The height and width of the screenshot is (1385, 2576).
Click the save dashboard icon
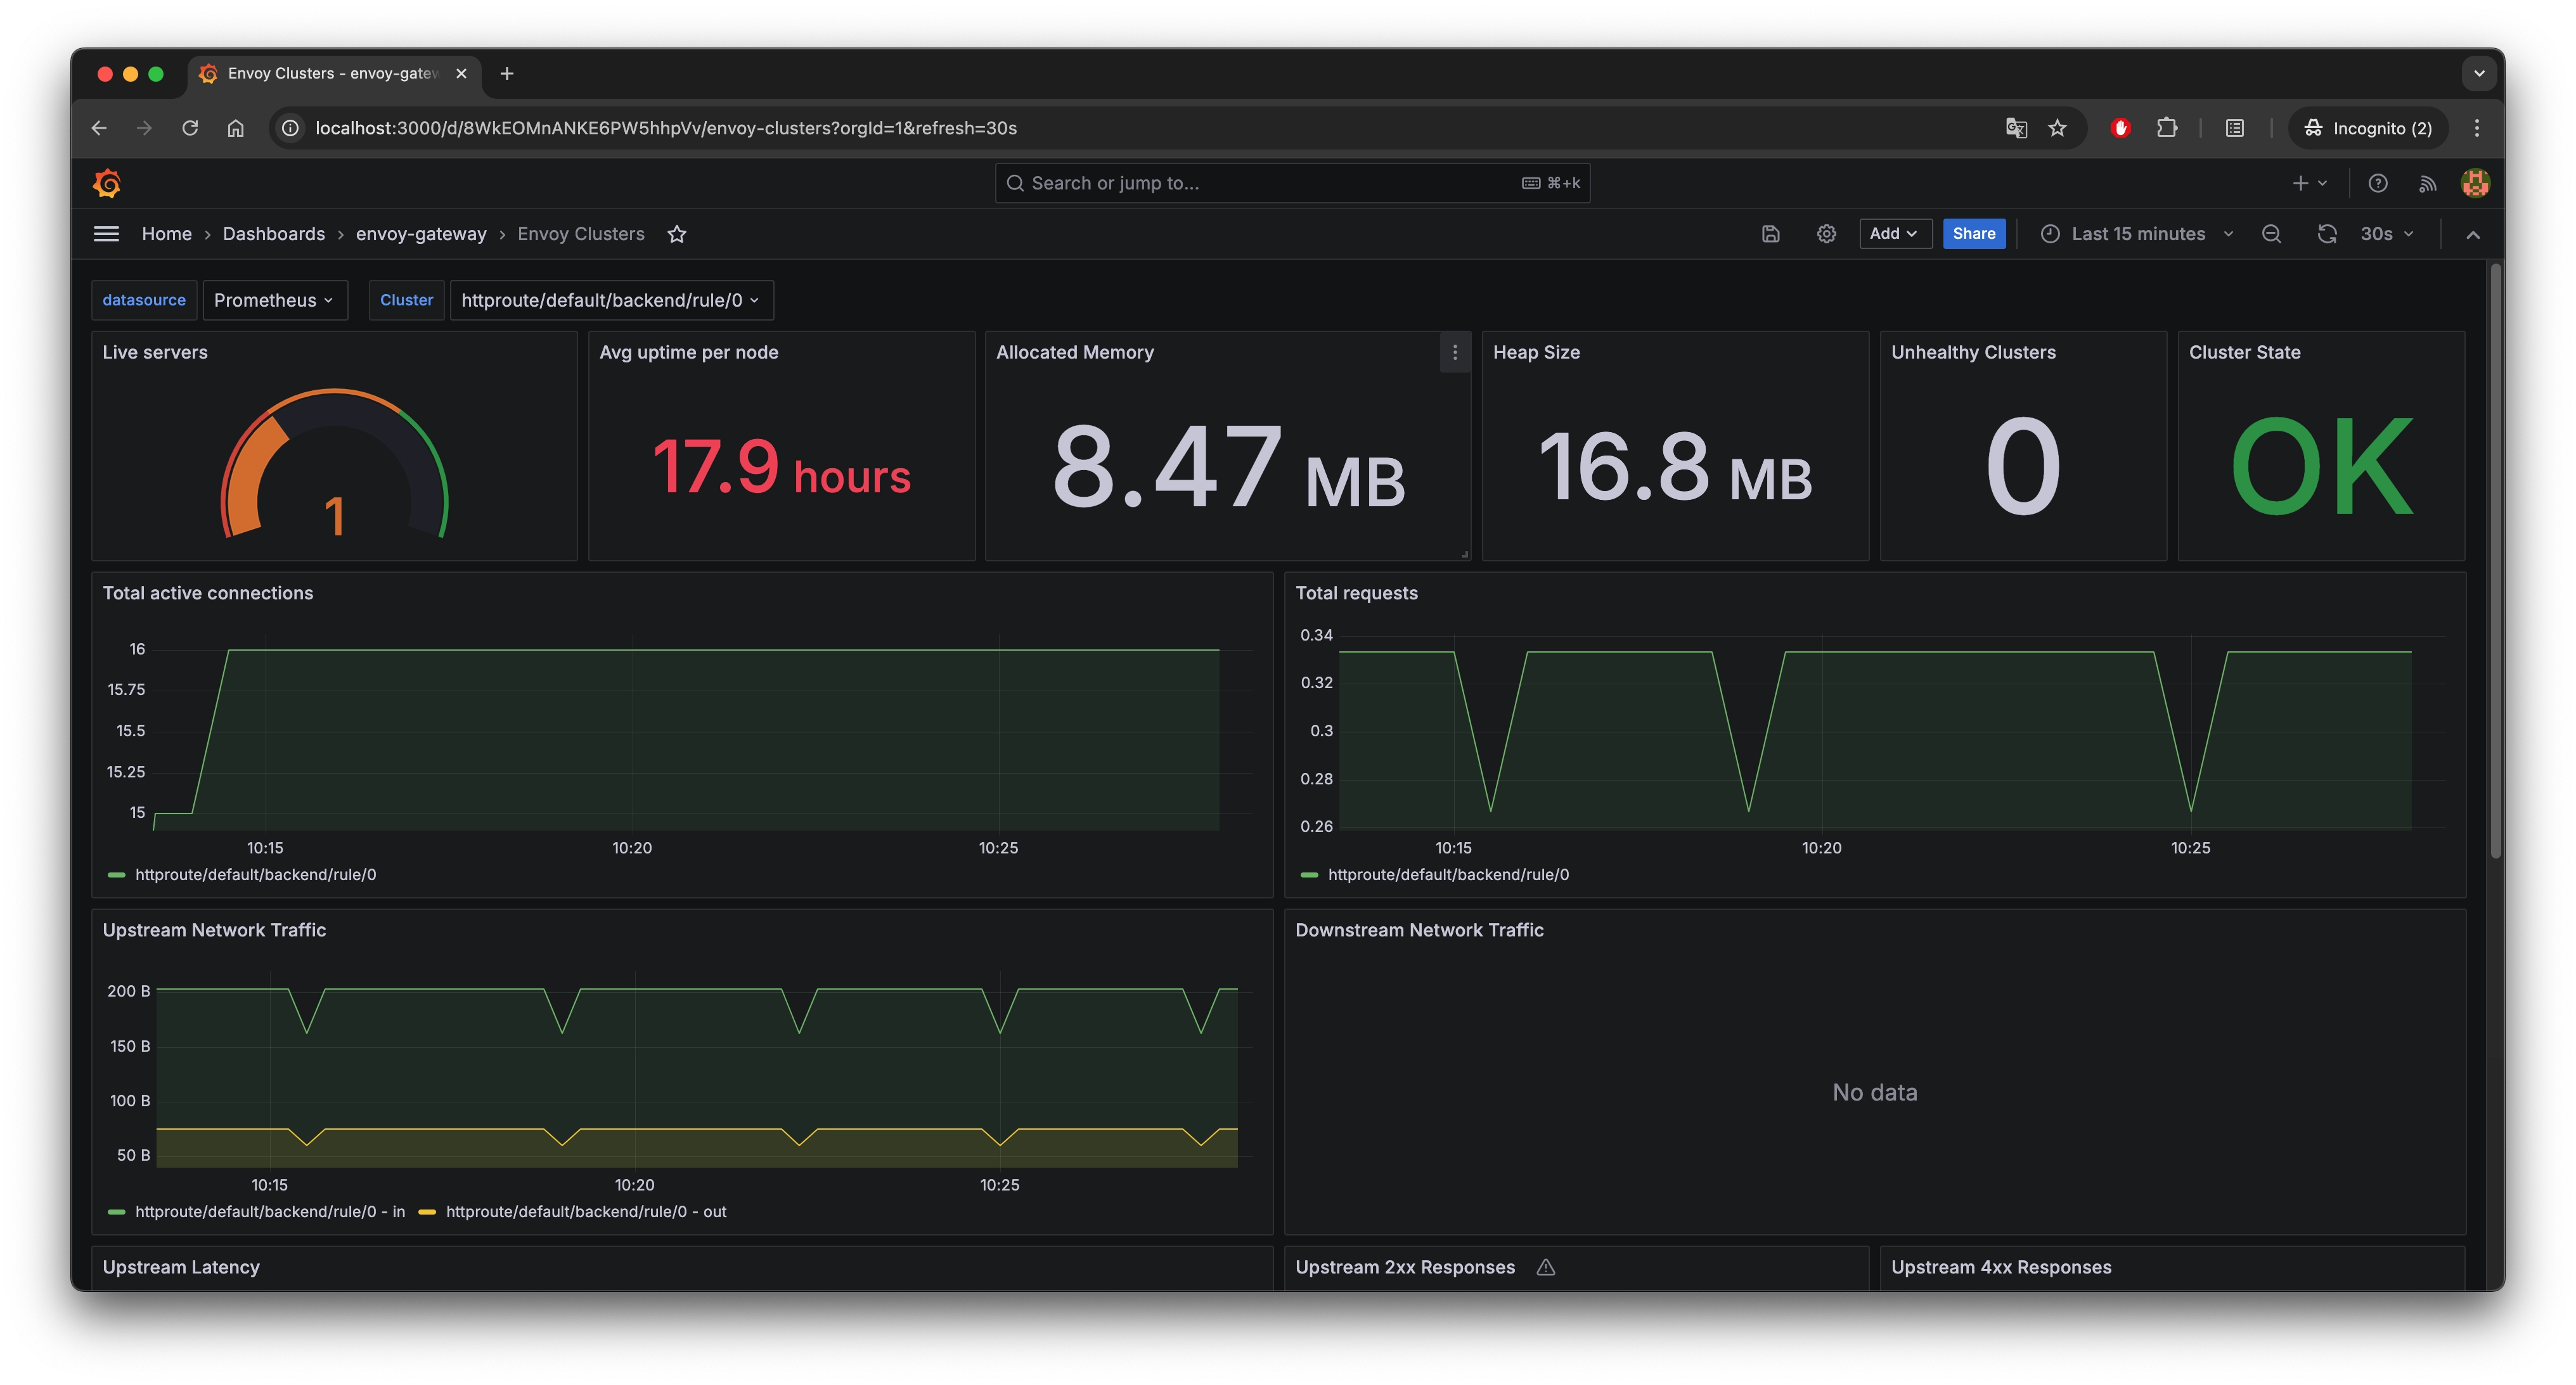click(x=1770, y=234)
